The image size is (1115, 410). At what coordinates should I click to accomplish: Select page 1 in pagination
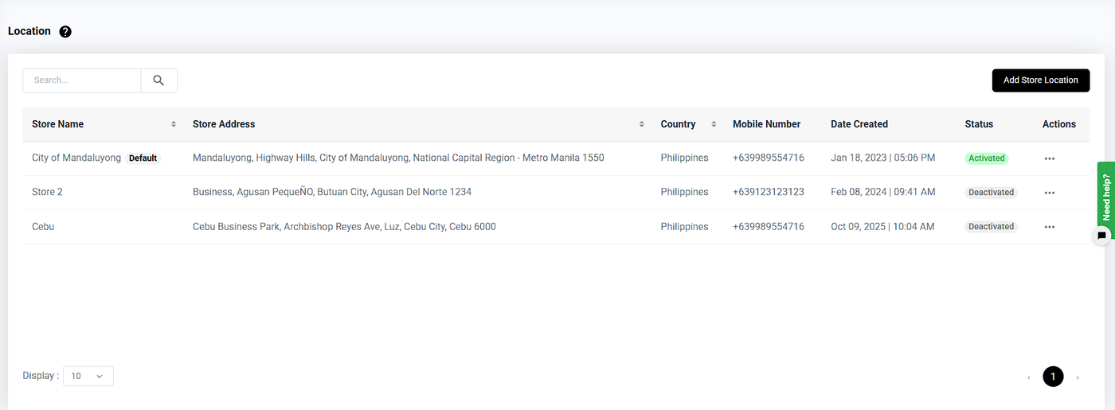point(1053,377)
